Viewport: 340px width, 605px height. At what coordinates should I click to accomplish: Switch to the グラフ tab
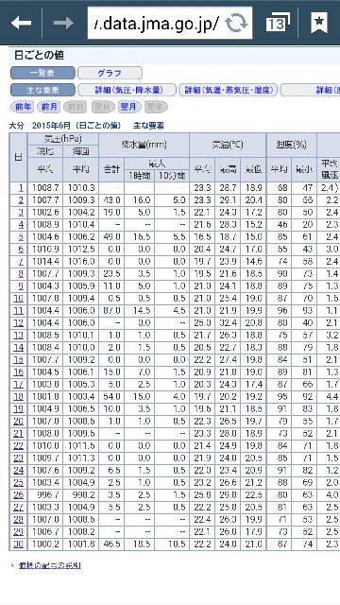110,73
